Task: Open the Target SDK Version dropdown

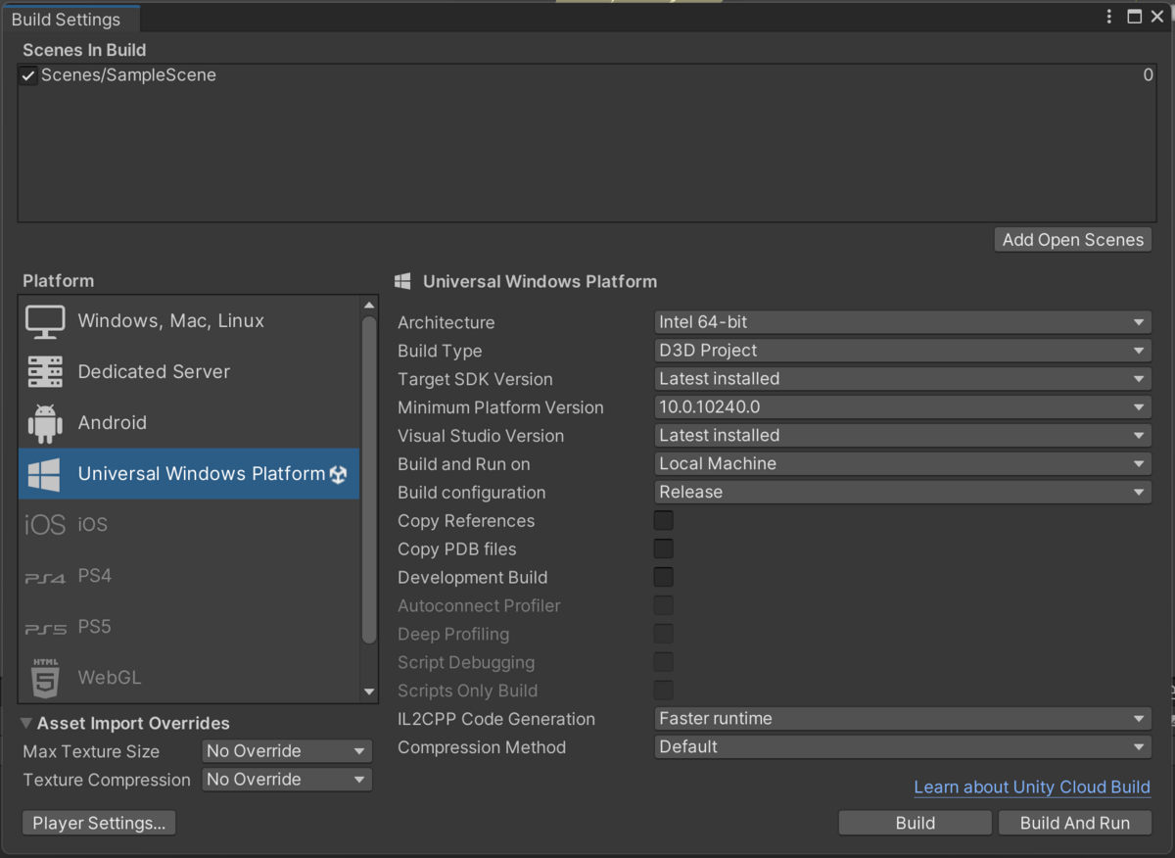Action: [903, 378]
